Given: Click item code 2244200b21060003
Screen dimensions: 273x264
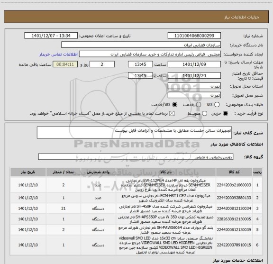Looking at the screenshot, I should click(x=234, y=185).
